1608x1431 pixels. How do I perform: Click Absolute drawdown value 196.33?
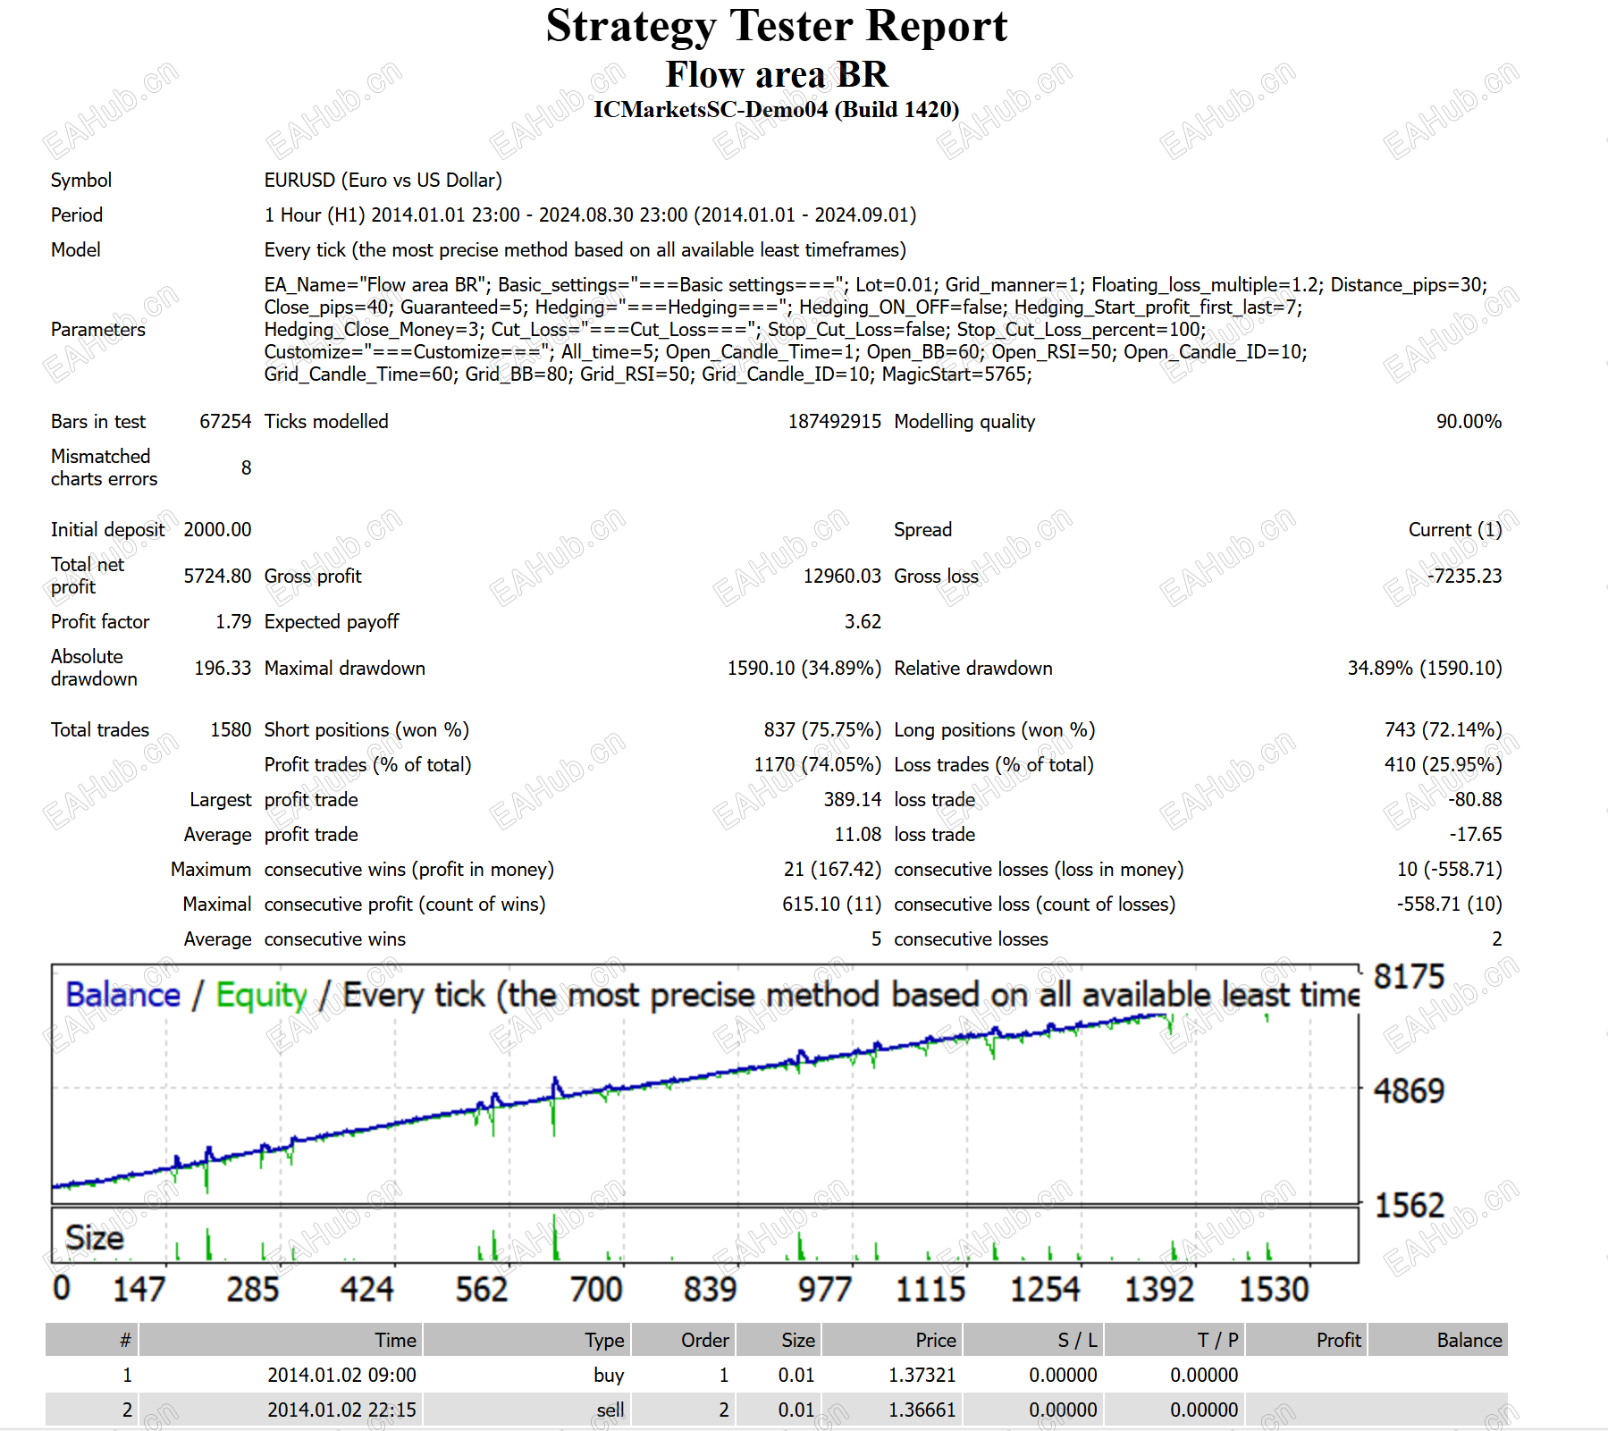223,669
